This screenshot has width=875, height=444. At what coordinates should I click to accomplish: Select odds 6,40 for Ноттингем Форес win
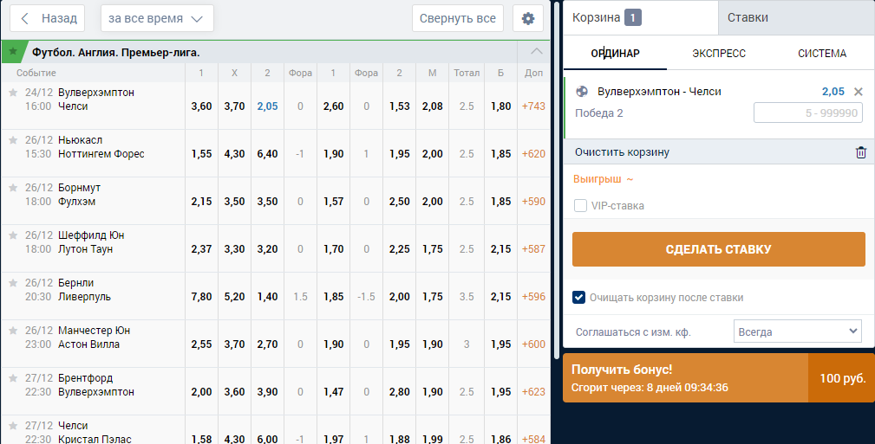267,154
